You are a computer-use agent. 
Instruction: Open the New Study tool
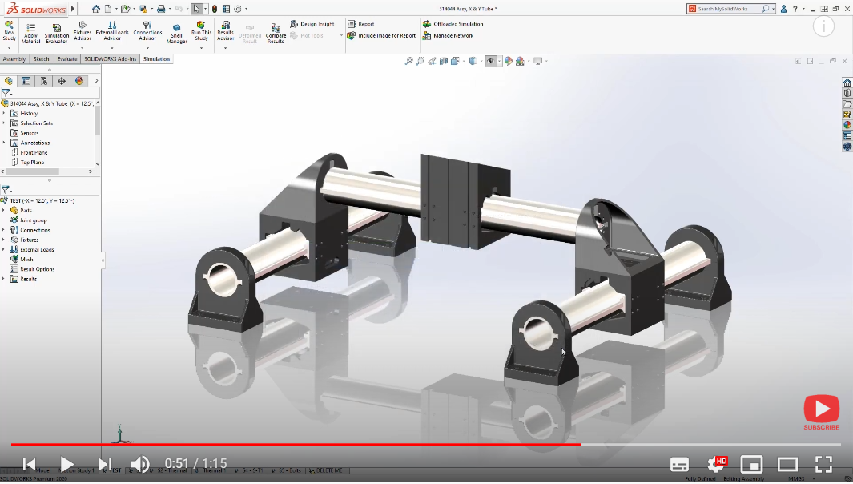point(9,30)
